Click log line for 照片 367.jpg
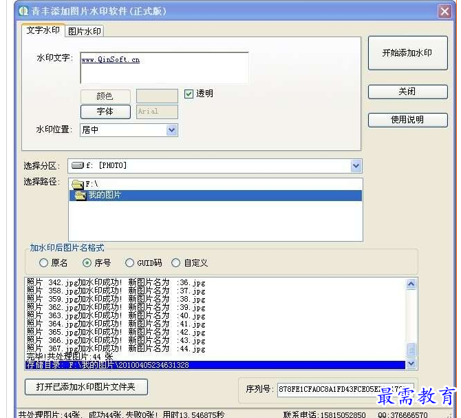The height and width of the screenshot is (418, 461). pos(215,348)
